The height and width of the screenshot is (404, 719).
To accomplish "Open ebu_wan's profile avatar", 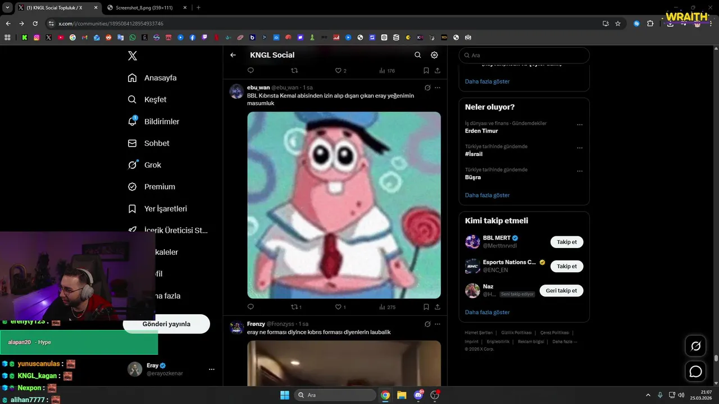I will pyautogui.click(x=236, y=91).
